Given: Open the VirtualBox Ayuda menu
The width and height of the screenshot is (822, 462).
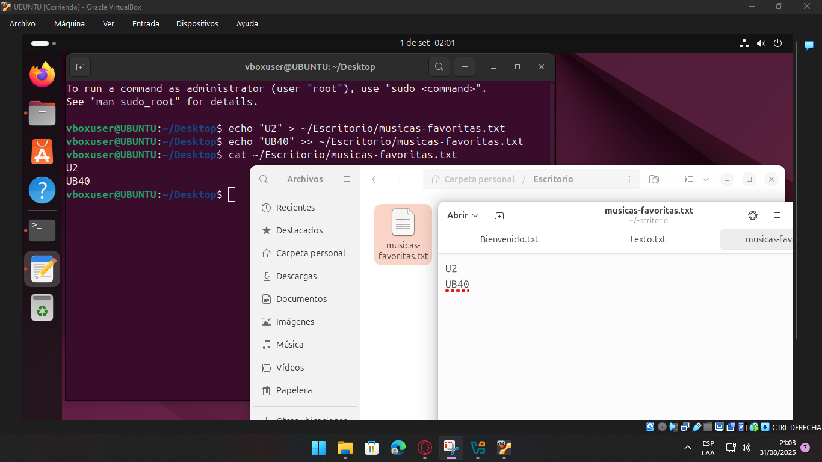Looking at the screenshot, I should click(247, 24).
